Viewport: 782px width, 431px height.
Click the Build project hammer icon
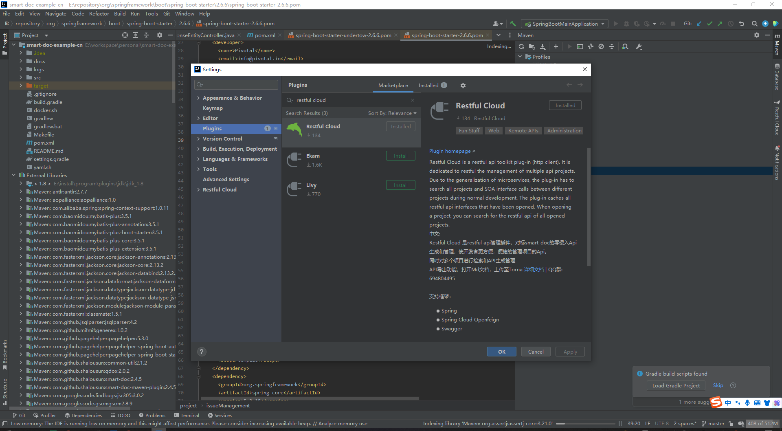point(513,24)
